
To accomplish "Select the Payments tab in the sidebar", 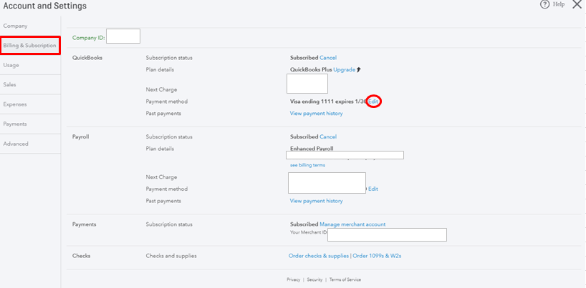I will (x=15, y=124).
